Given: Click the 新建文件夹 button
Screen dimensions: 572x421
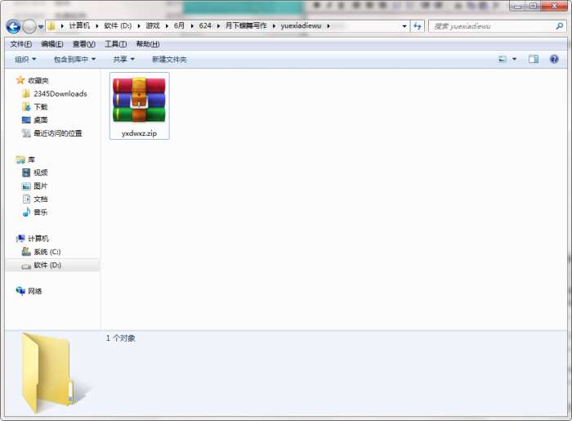Looking at the screenshot, I should (x=169, y=59).
